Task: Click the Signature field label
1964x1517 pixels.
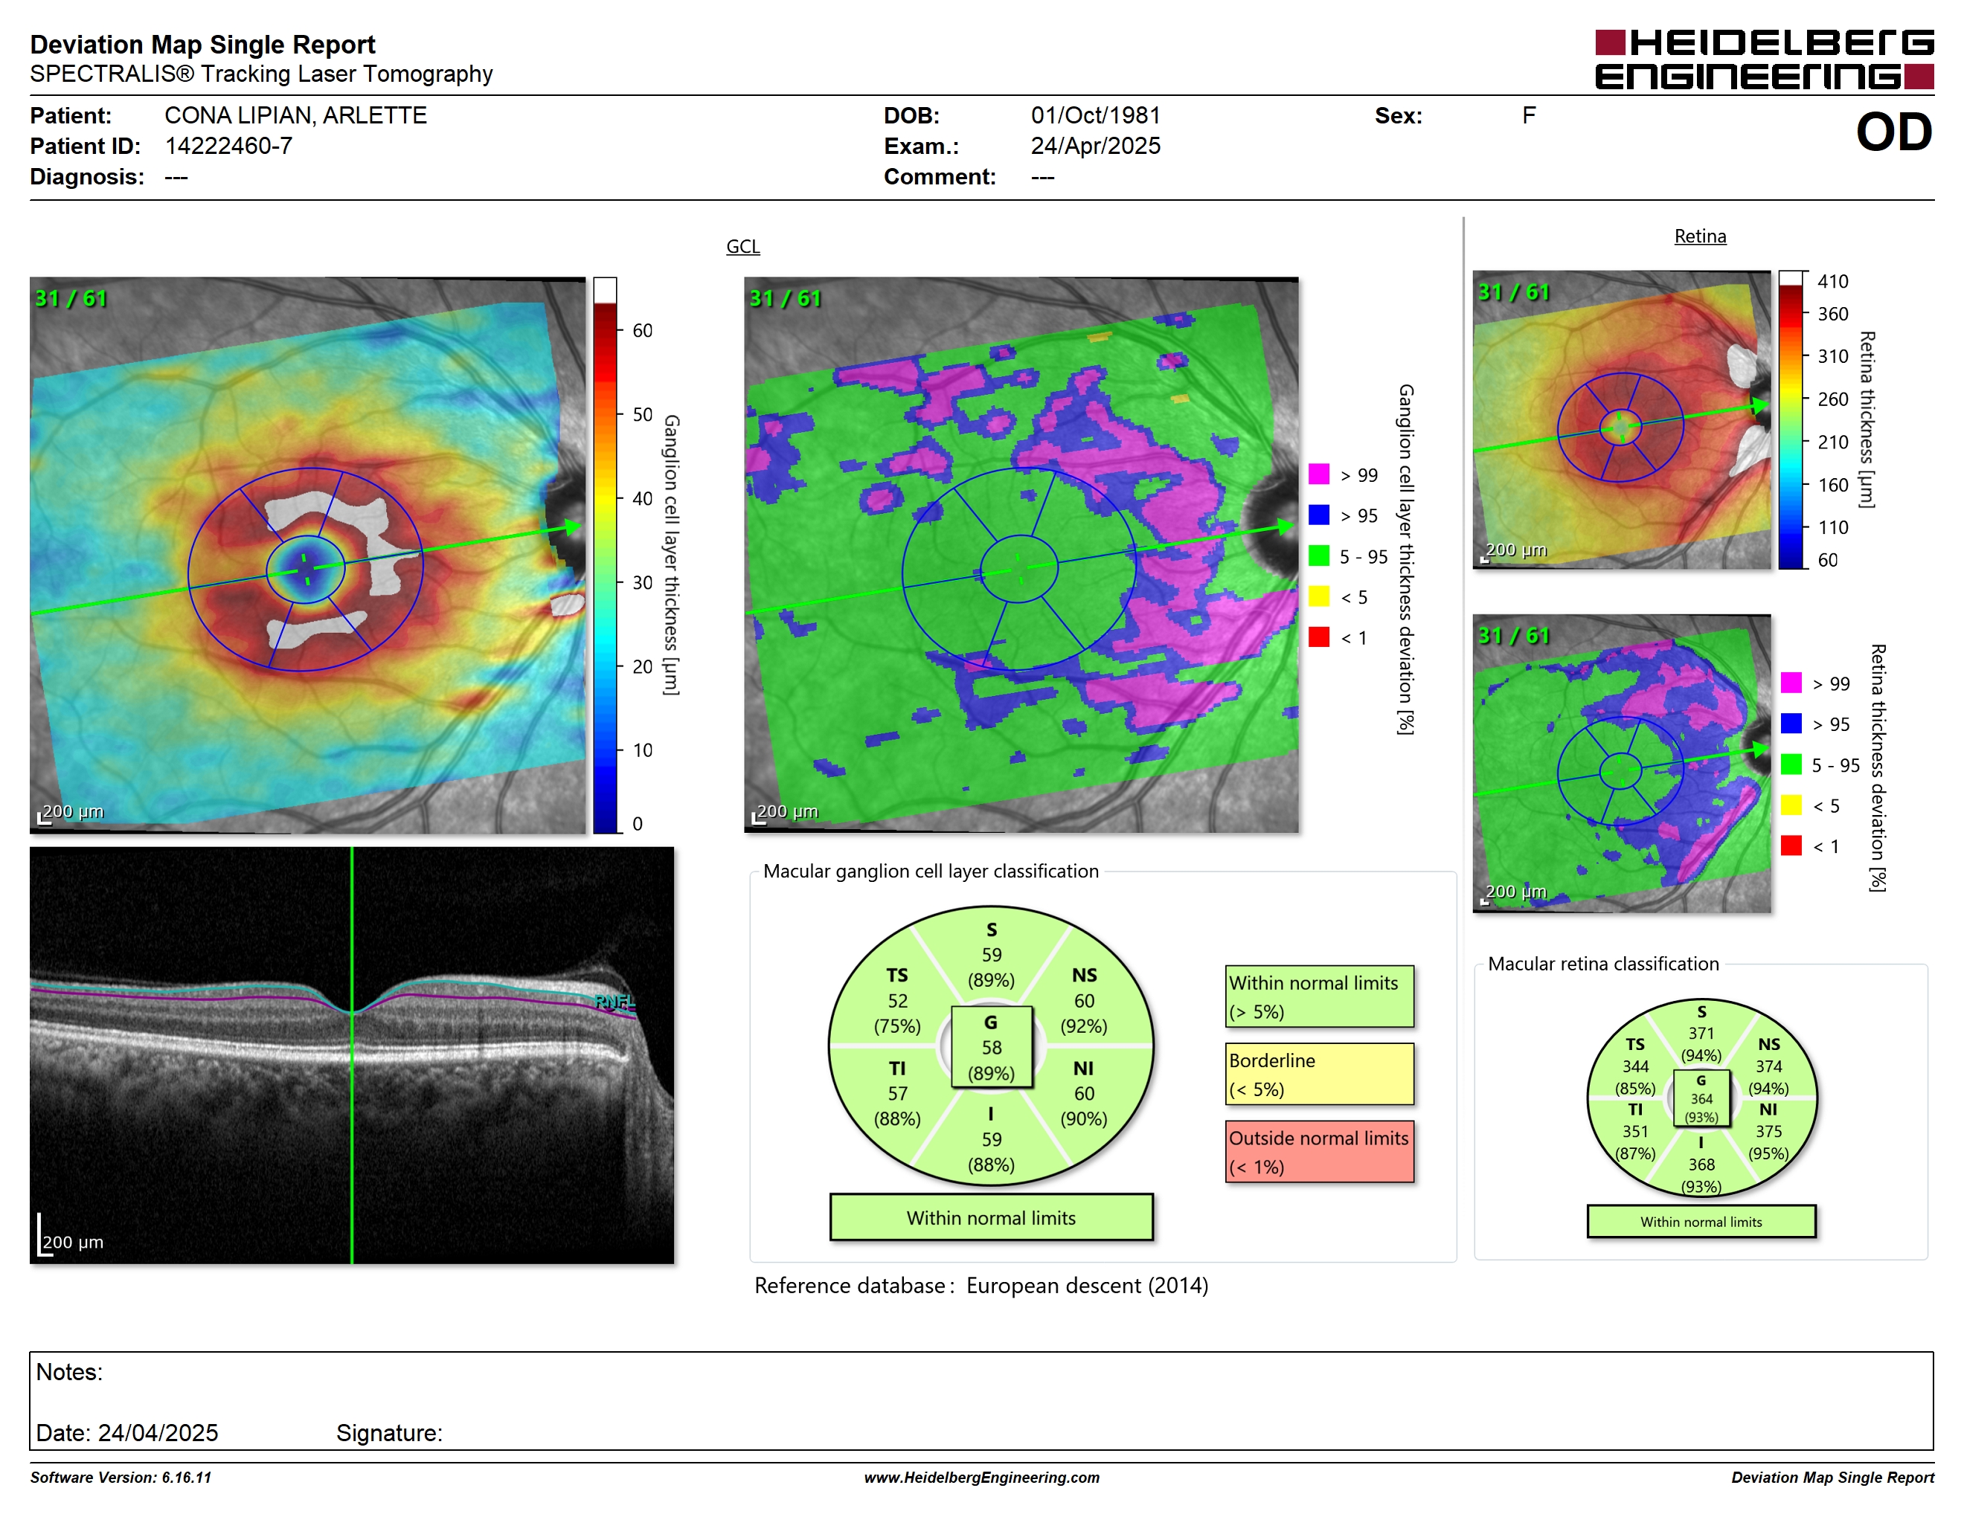Action: pos(389,1432)
